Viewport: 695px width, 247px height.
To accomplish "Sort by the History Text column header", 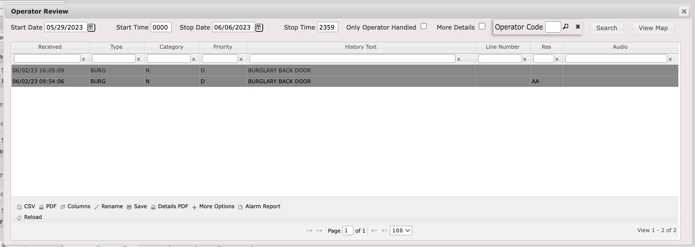I will (361, 47).
